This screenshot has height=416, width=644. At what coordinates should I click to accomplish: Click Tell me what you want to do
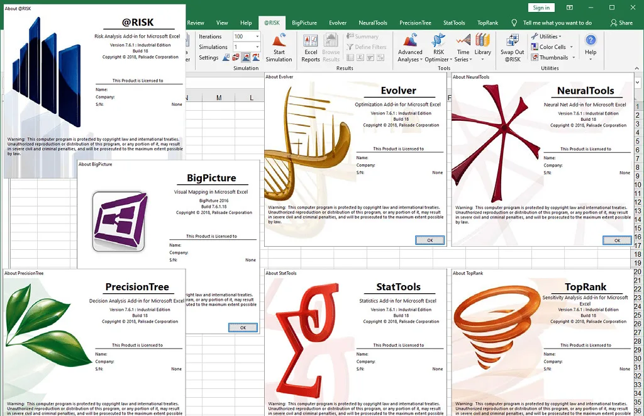click(557, 23)
